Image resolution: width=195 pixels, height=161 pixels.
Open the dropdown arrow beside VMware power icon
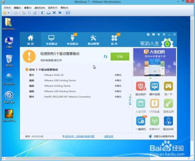coord(9,13)
